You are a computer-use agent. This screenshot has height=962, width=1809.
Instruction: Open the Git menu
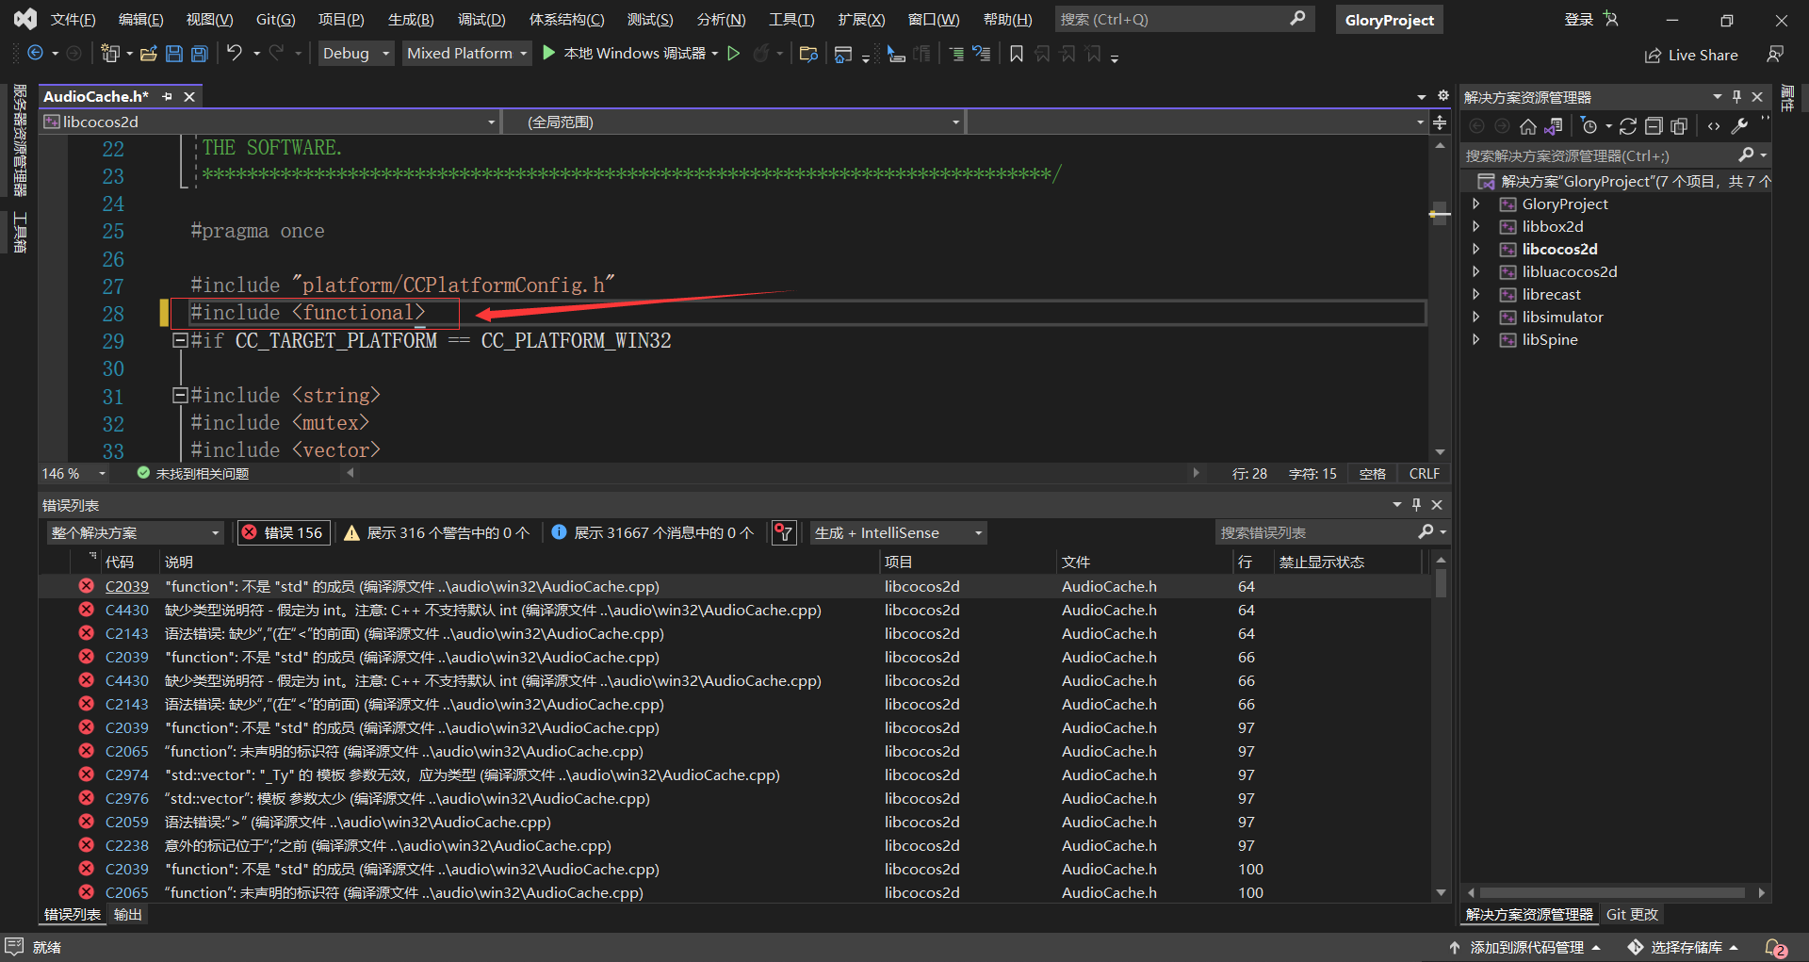click(274, 19)
